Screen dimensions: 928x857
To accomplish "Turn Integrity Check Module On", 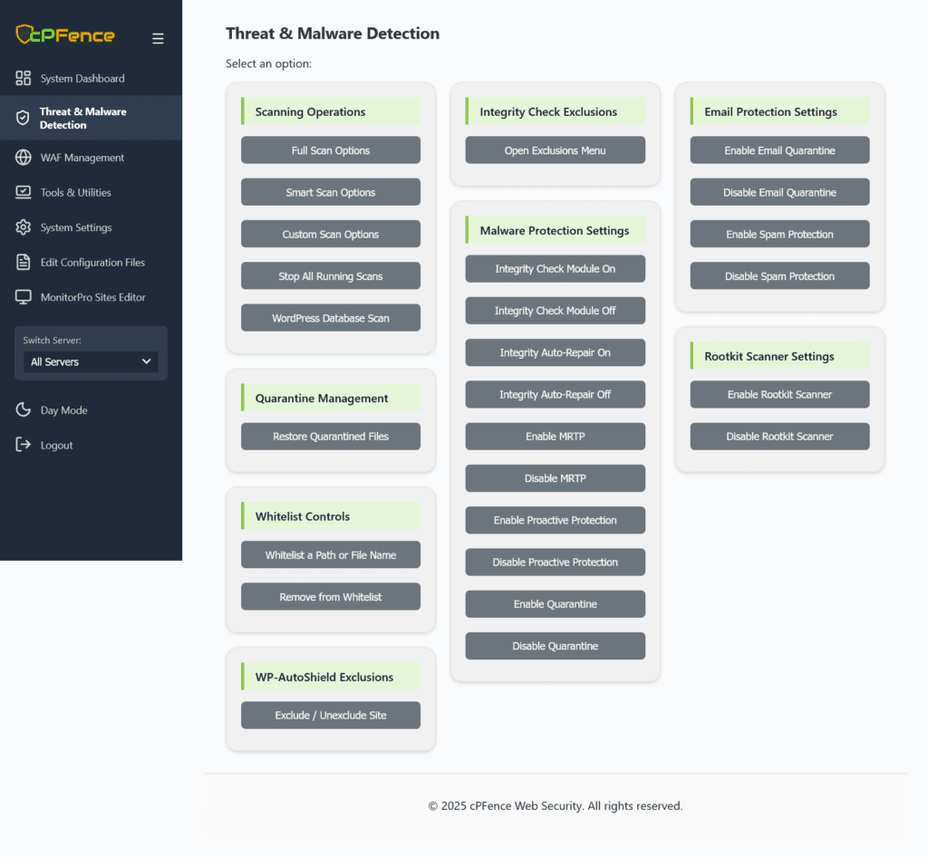I will (555, 269).
